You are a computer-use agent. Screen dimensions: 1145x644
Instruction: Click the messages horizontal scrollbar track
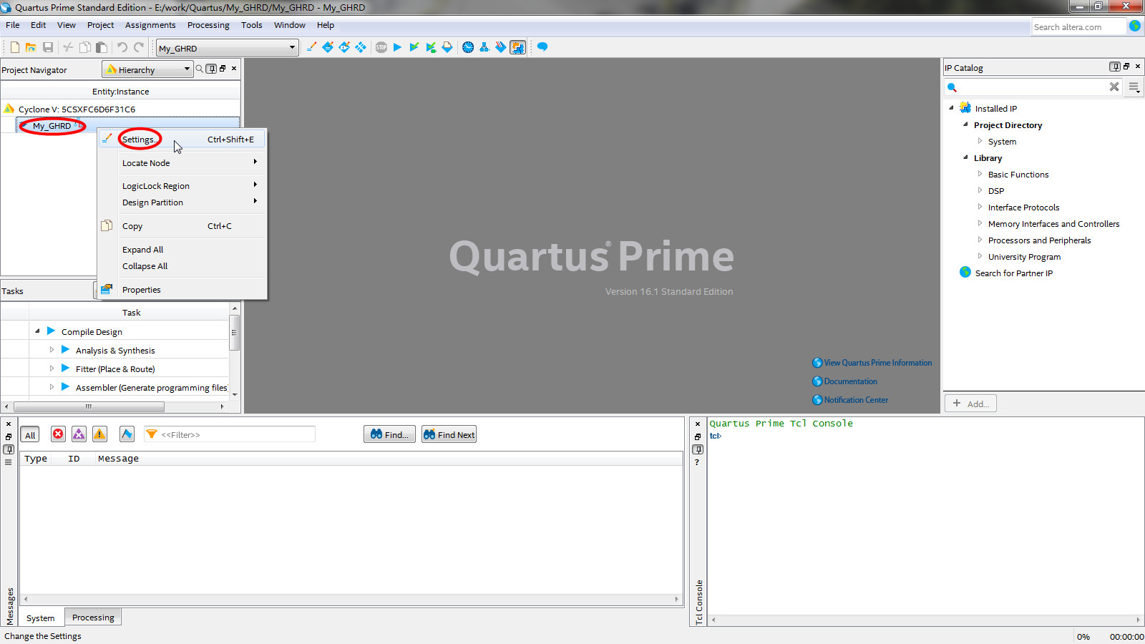click(351, 599)
